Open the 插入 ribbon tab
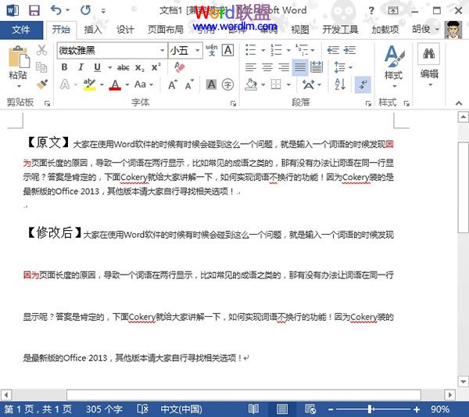 tap(93, 30)
